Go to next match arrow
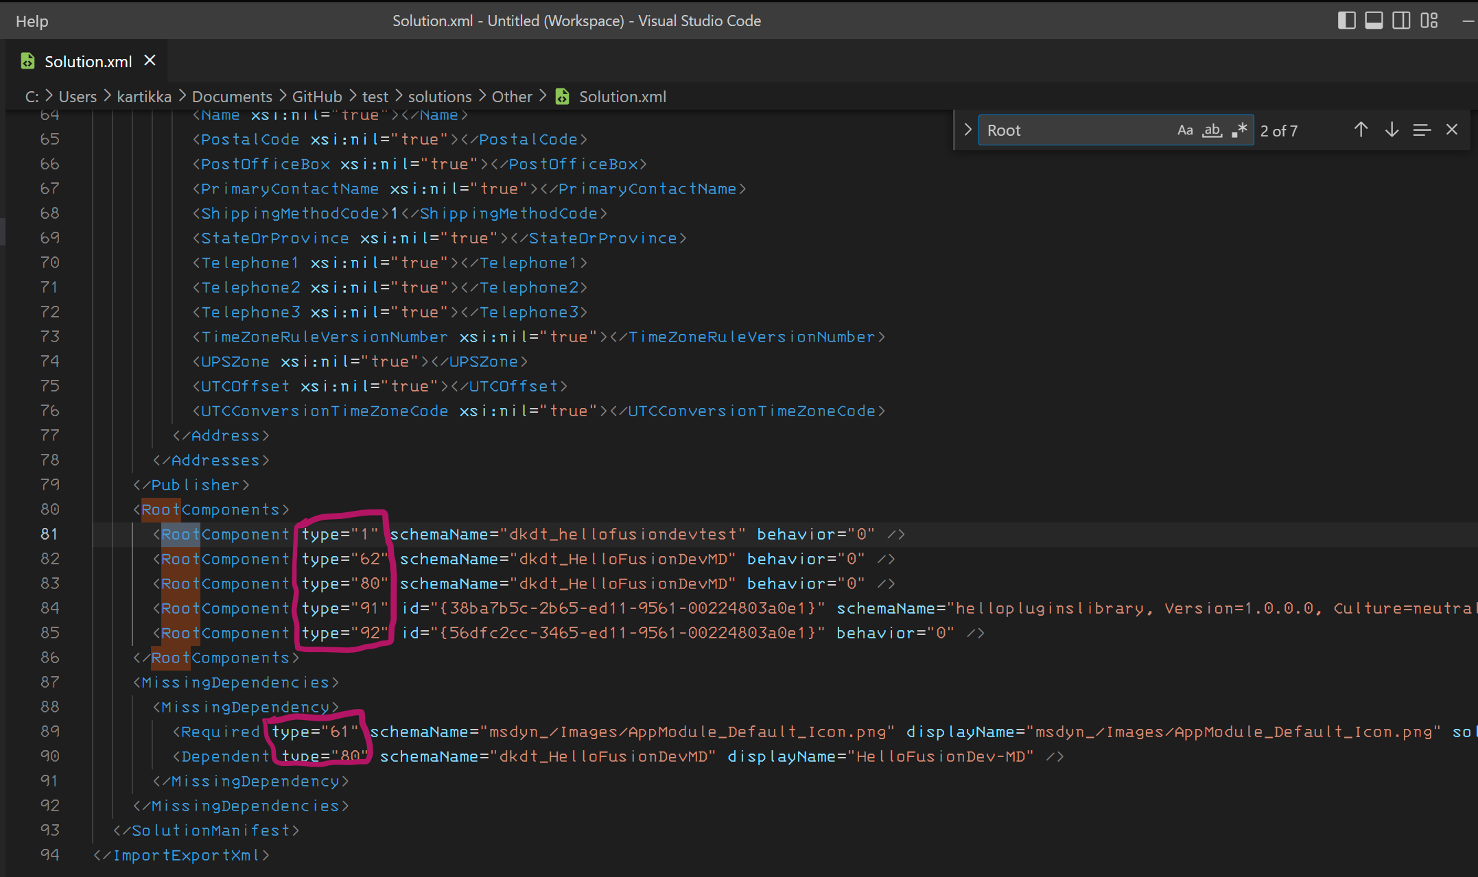This screenshot has height=877, width=1478. (1392, 130)
